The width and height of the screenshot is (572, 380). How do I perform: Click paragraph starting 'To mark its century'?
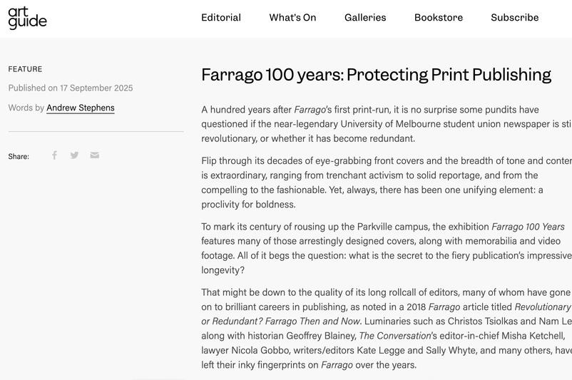click(x=387, y=248)
